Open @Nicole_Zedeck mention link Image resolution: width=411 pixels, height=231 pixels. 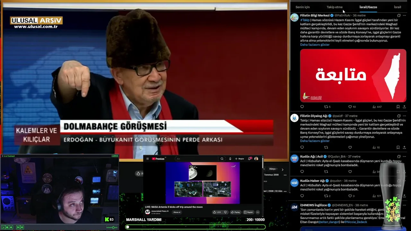coord(355,222)
